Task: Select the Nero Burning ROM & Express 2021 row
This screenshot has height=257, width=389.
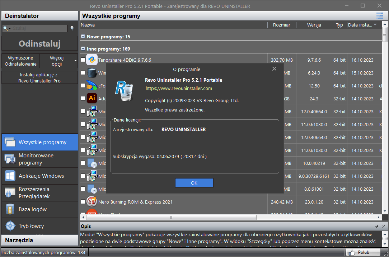Action: [231, 202]
